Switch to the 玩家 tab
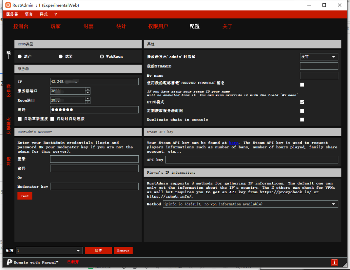Viewport: 350px width, 270px height. [56, 26]
